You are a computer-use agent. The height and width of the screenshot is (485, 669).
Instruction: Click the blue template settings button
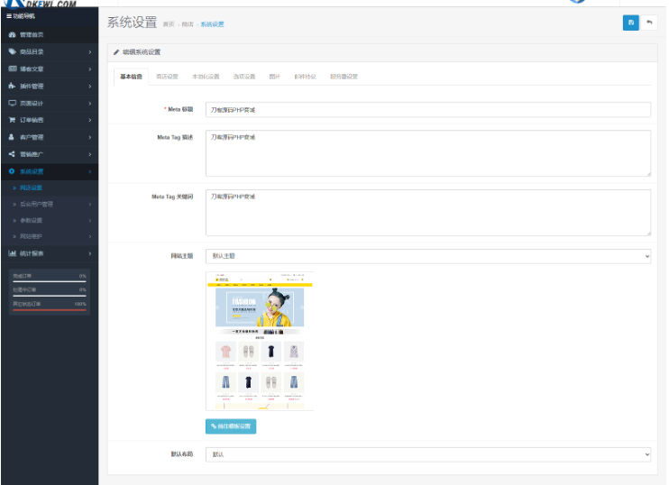[231, 426]
